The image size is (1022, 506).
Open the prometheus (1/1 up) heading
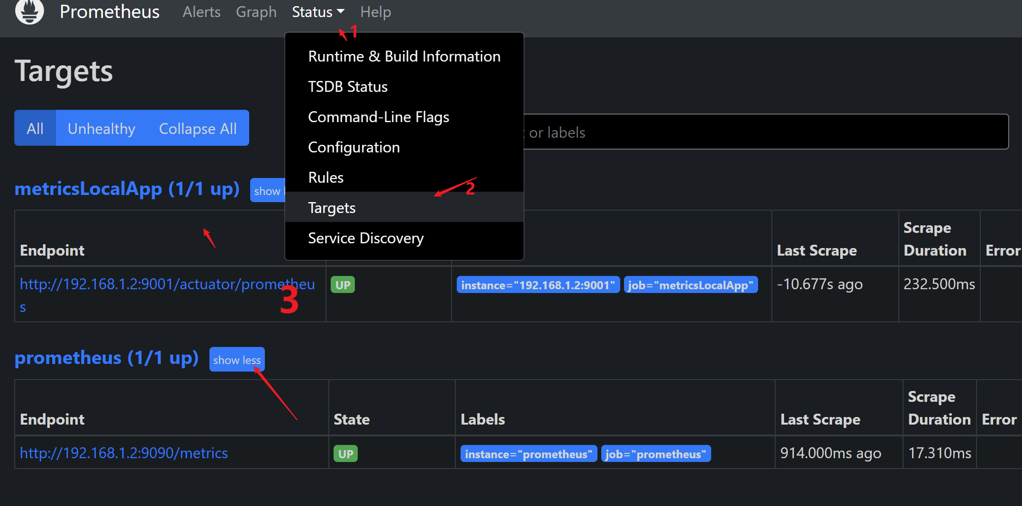tap(107, 358)
